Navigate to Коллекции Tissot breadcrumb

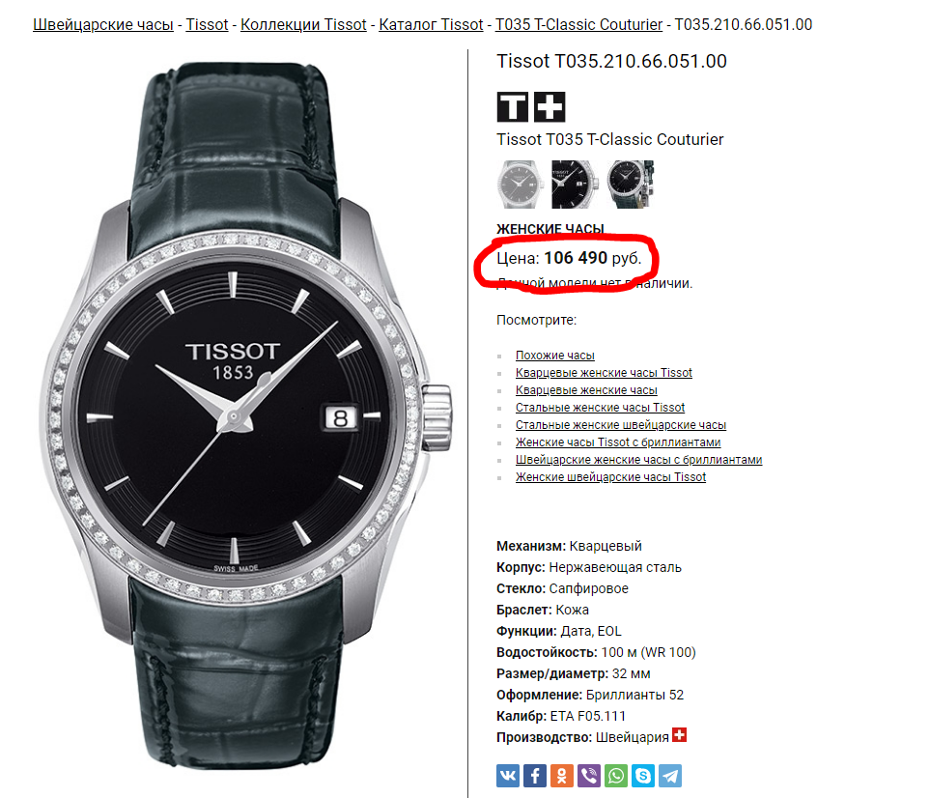click(303, 24)
